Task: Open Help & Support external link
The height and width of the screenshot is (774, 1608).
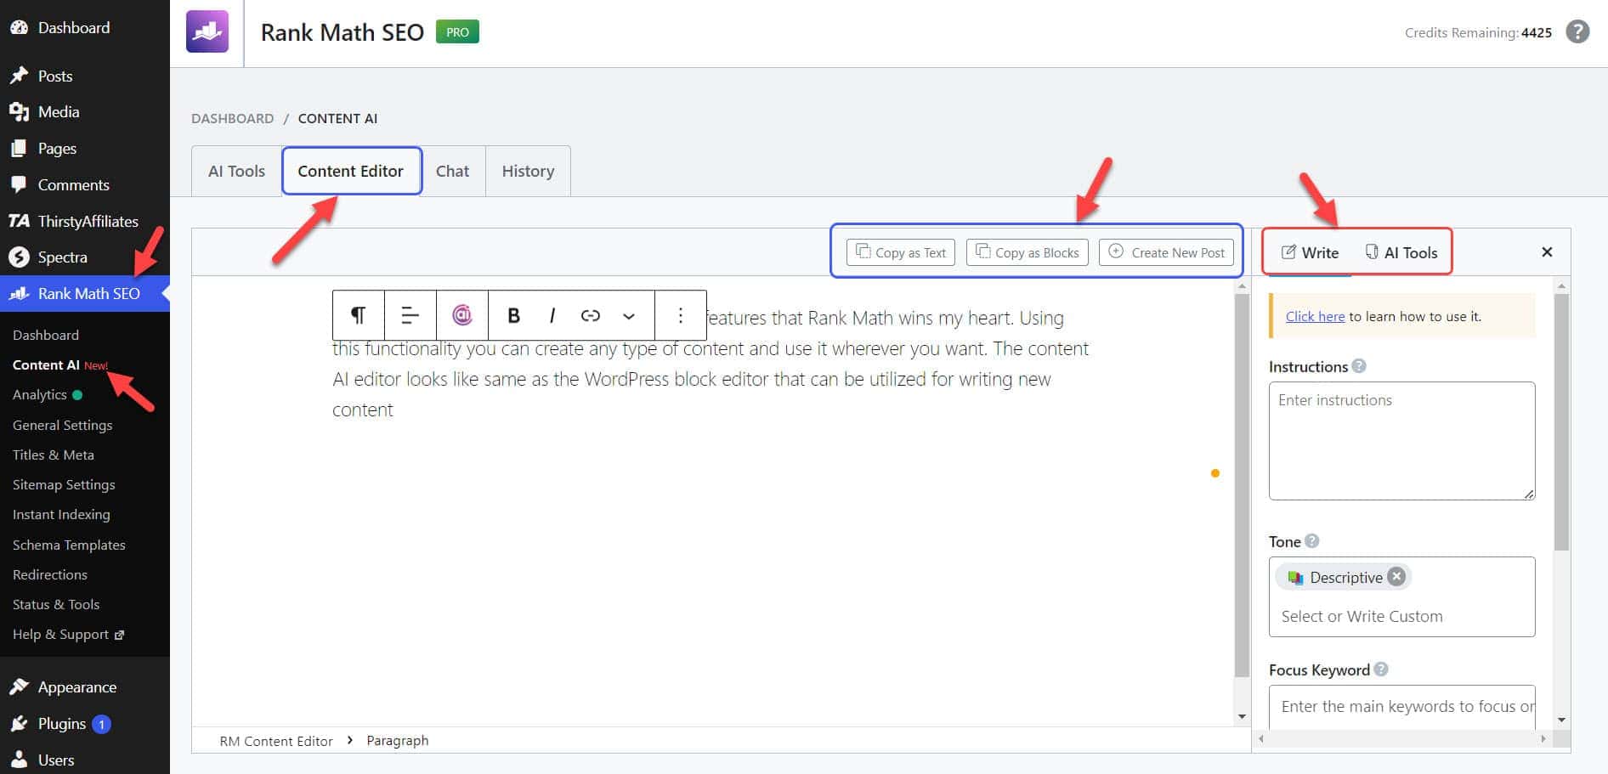Action: pos(68,634)
